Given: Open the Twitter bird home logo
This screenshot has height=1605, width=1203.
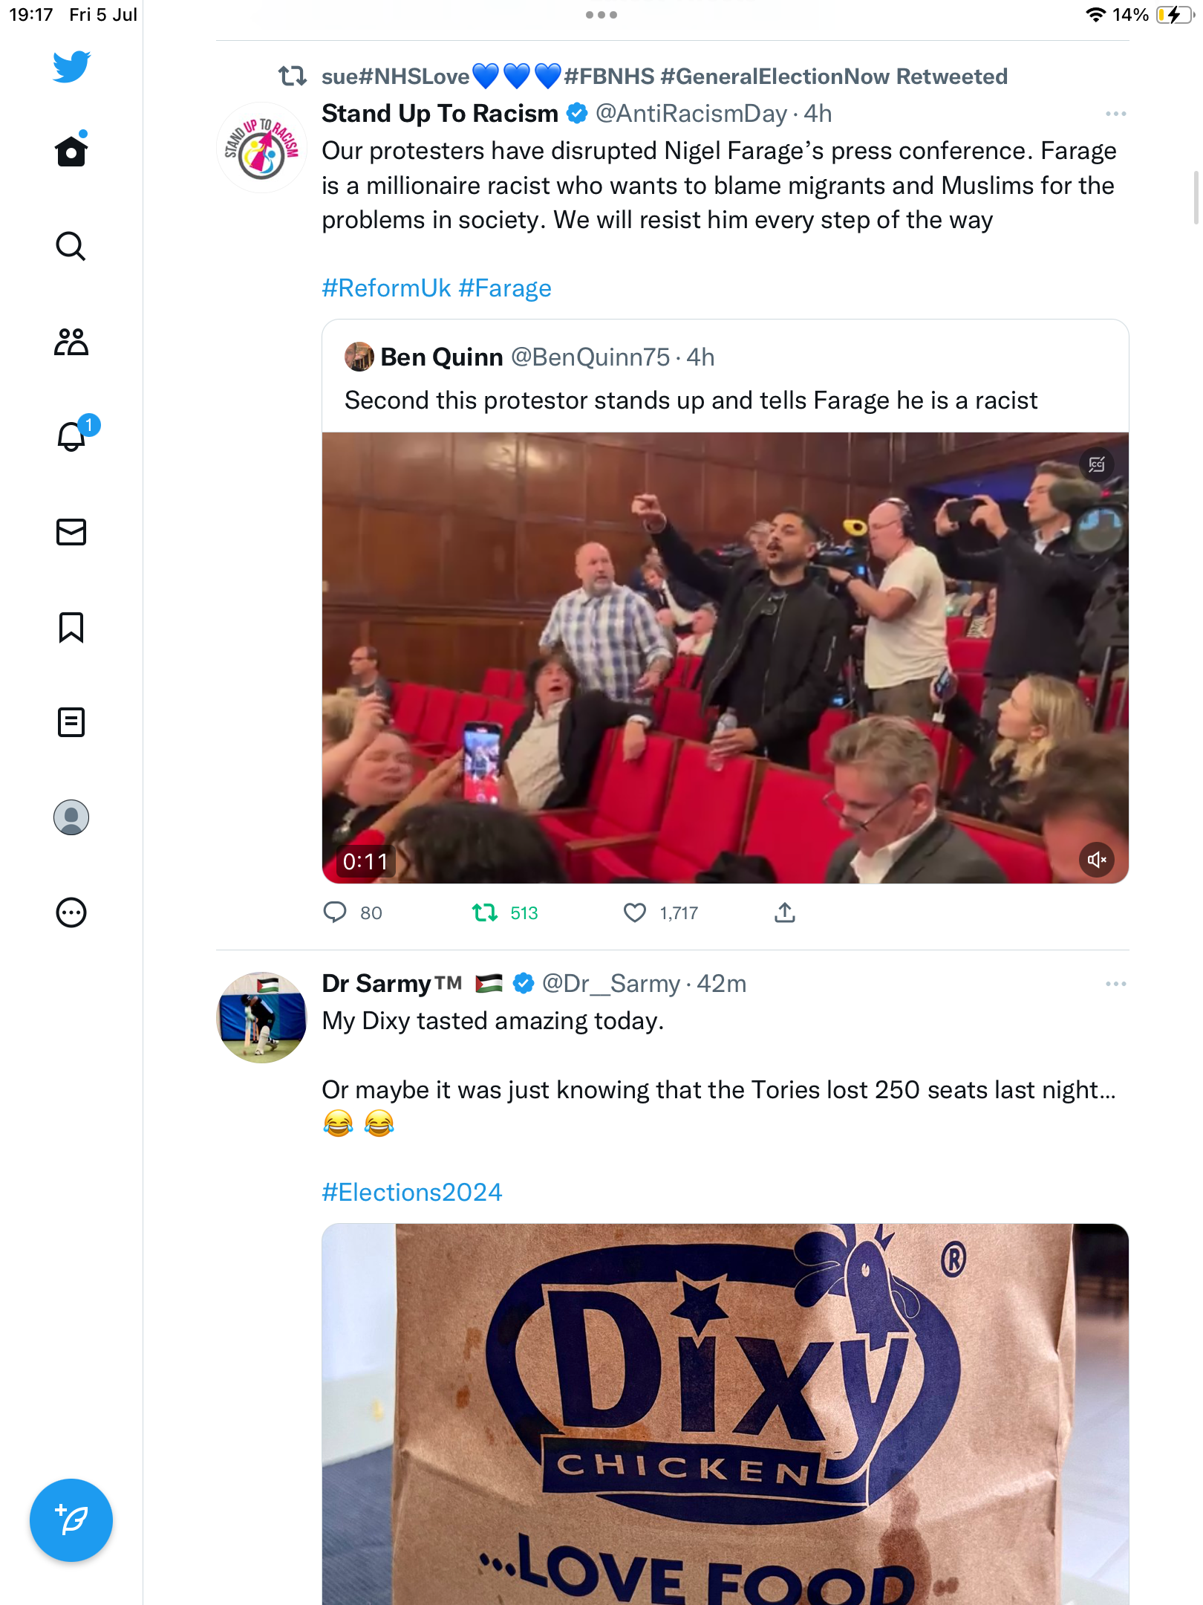Looking at the screenshot, I should tap(71, 66).
